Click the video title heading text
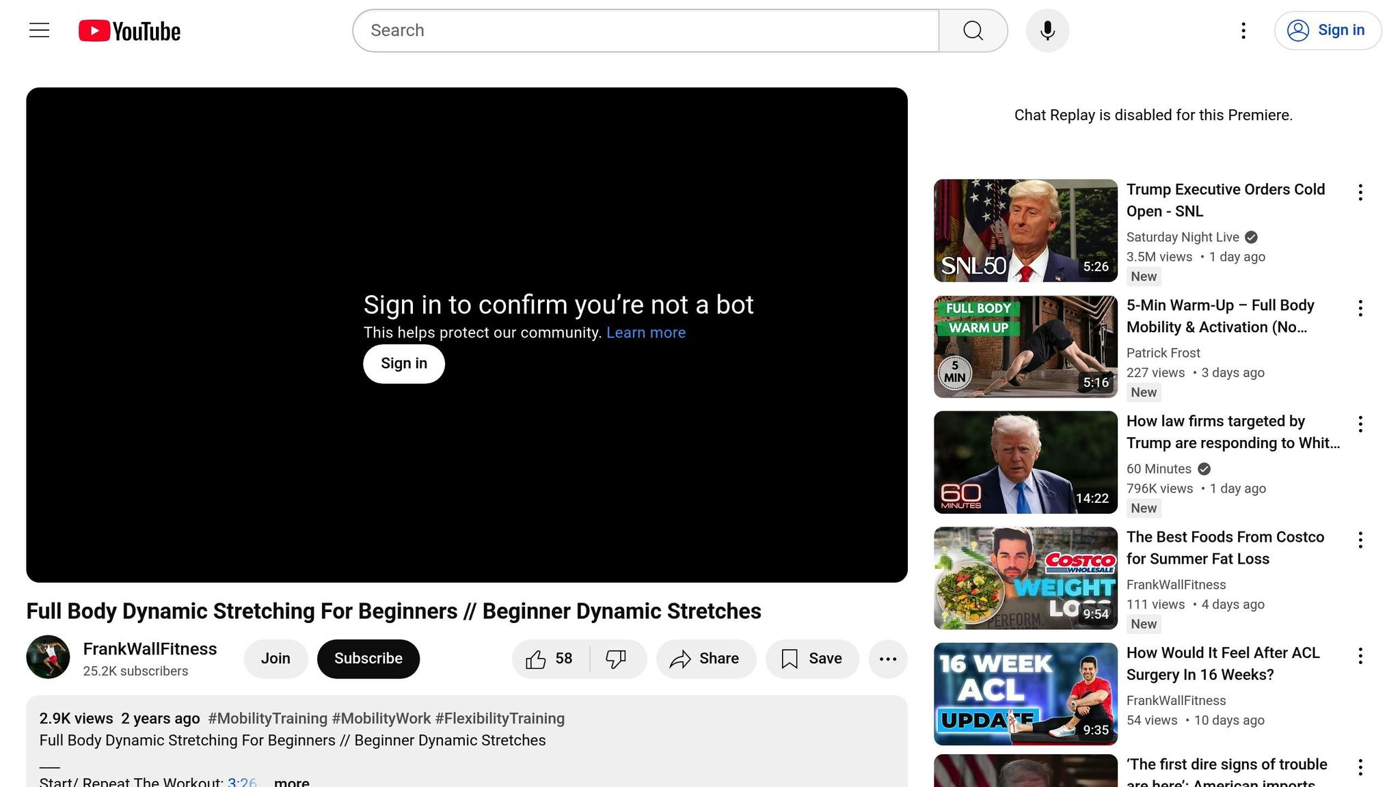Image resolution: width=1400 pixels, height=787 pixels. 394,611
